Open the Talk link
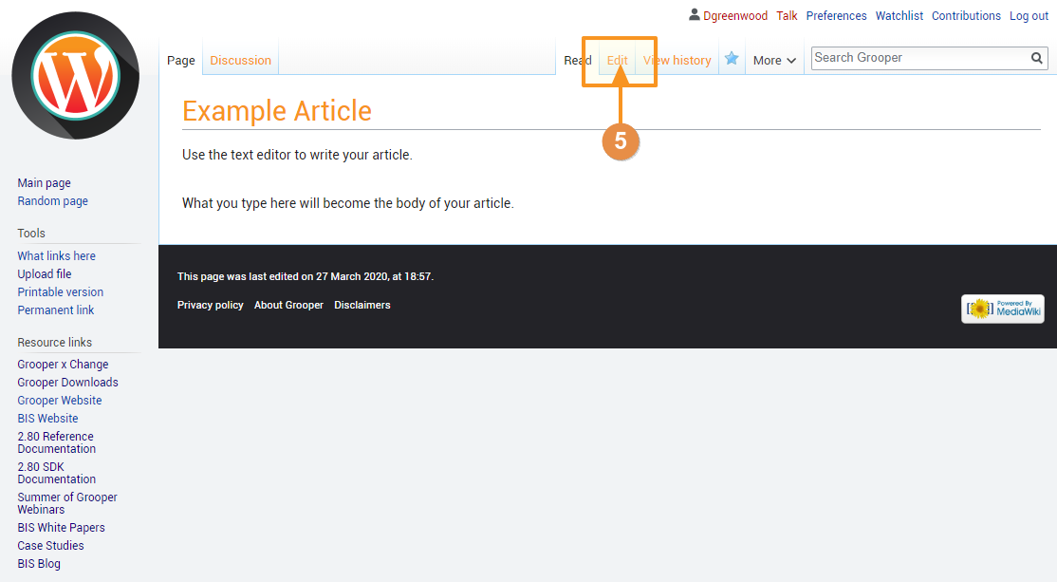Image resolution: width=1057 pixels, height=582 pixels. coord(787,15)
